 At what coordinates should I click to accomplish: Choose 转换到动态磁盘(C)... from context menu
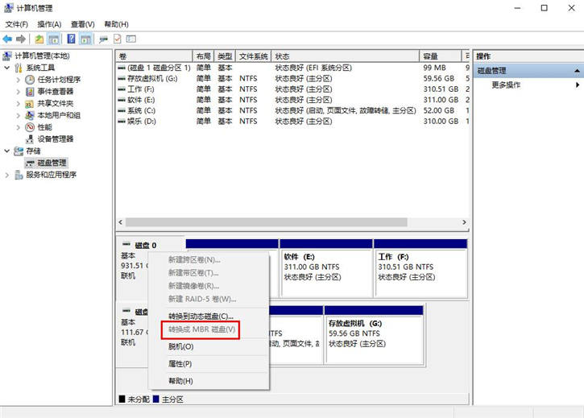tap(201, 316)
